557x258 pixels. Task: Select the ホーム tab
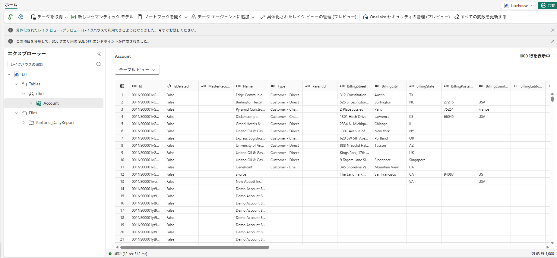(x=11, y=5)
